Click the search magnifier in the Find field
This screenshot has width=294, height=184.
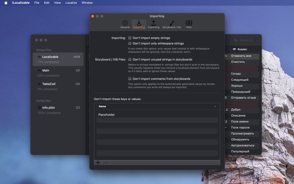coord(236,40)
